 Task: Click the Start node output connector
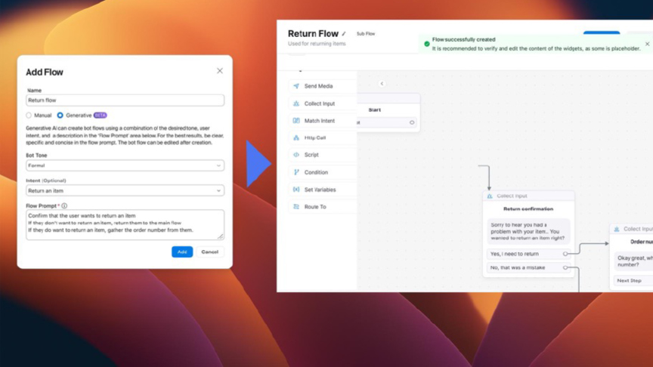click(x=412, y=122)
